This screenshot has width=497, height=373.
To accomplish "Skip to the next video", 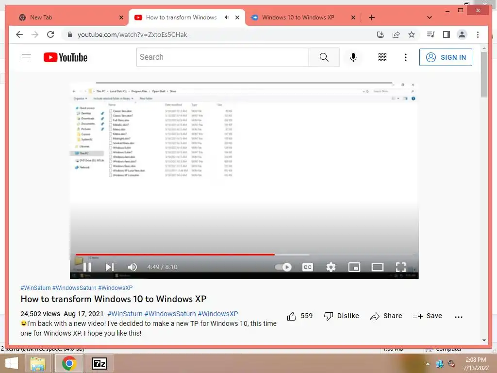I will 110,267.
